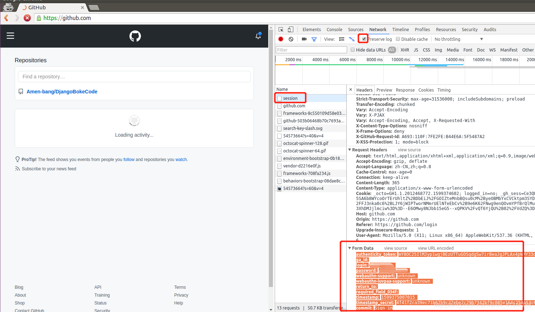Click the browser back arrow

pyautogui.click(x=6, y=18)
